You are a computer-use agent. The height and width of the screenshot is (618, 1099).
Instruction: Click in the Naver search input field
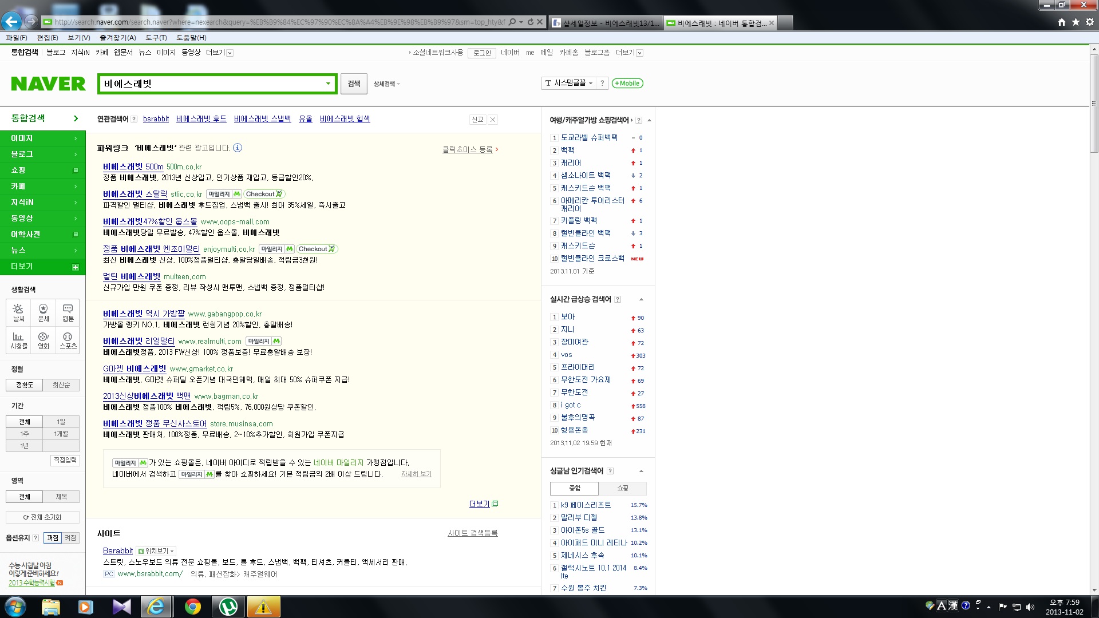tap(212, 84)
